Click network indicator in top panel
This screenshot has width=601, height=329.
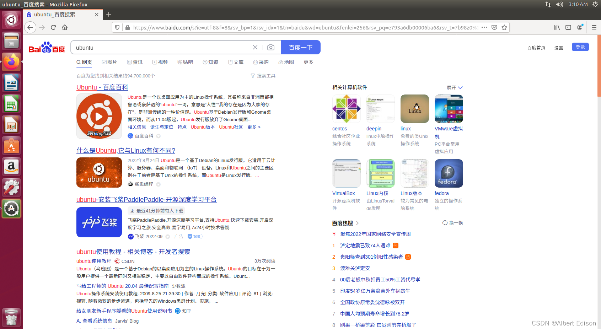(548, 4)
